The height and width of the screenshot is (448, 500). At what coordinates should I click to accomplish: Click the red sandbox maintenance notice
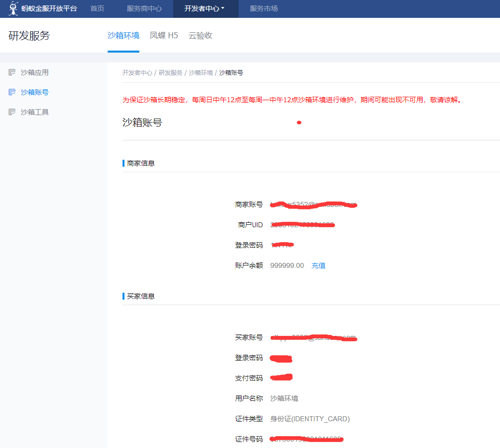[292, 100]
